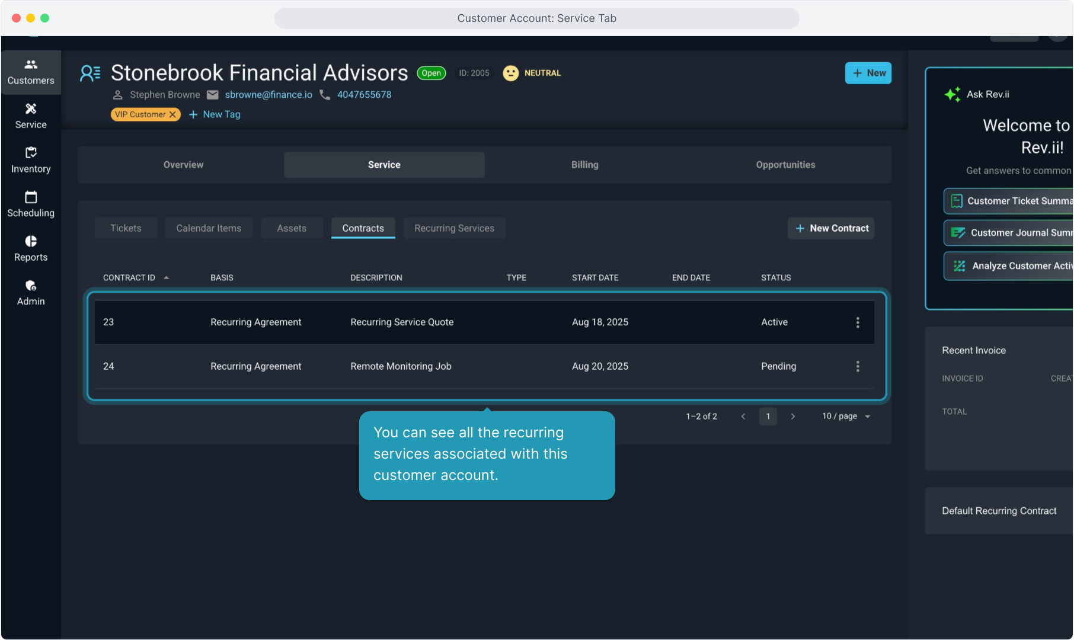
Task: Open Customer Ticket Summary in Rev.ii
Action: point(1012,201)
